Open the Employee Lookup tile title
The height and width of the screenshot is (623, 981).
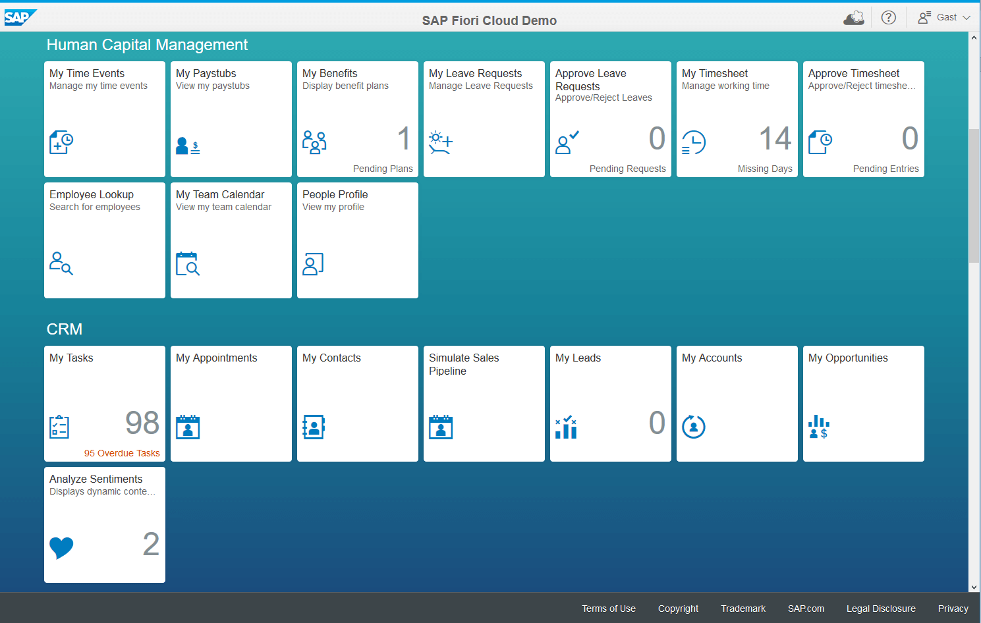92,194
